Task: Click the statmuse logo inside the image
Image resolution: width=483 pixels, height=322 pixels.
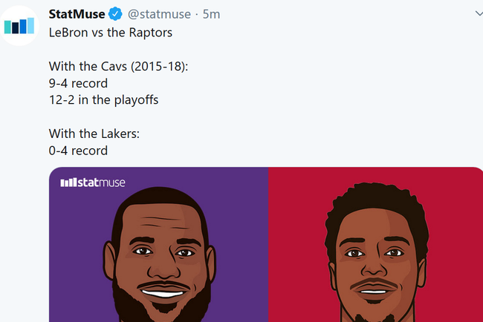Action: [93, 183]
